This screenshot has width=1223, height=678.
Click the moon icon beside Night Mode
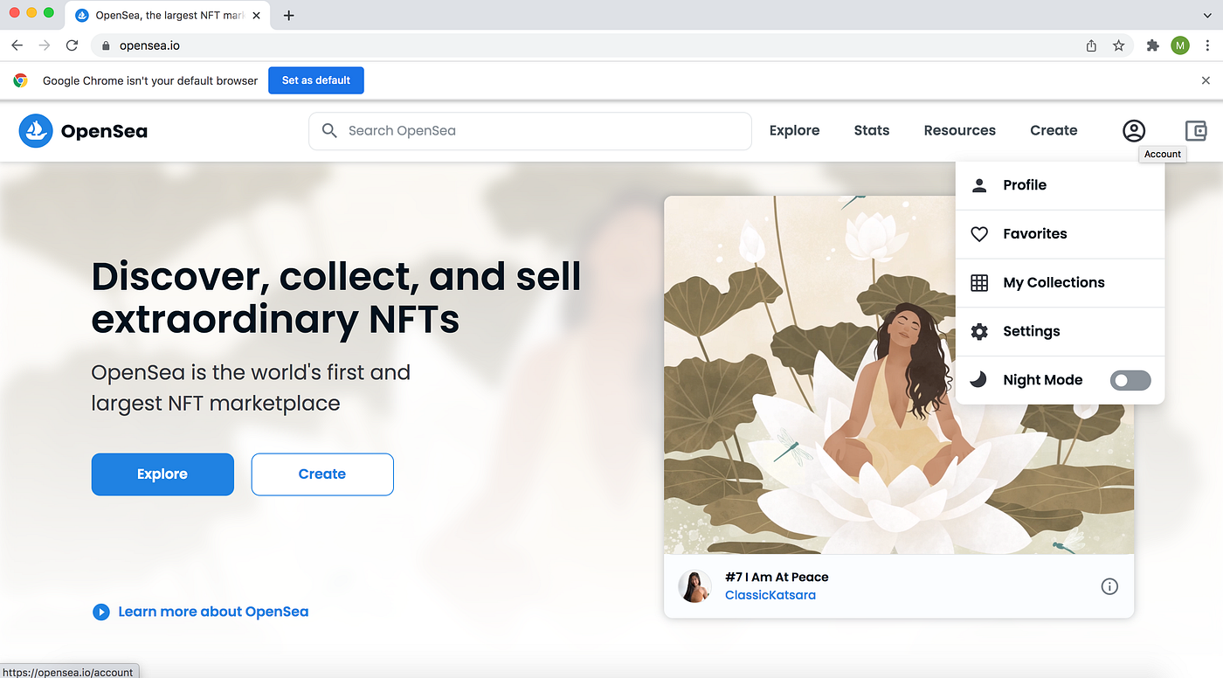click(979, 380)
